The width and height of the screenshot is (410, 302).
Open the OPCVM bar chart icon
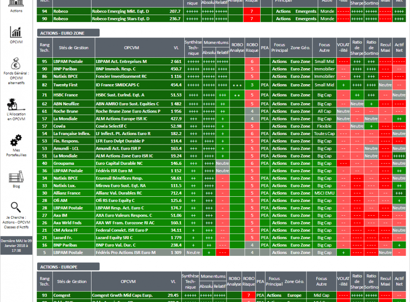click(x=16, y=32)
